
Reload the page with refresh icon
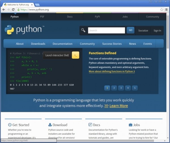pos(13,10)
